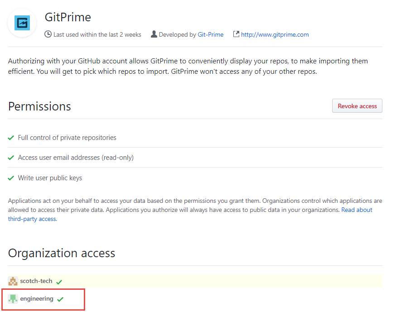Click the green checkmark next to scotch-tech
The height and width of the screenshot is (312, 396).
coord(59,282)
